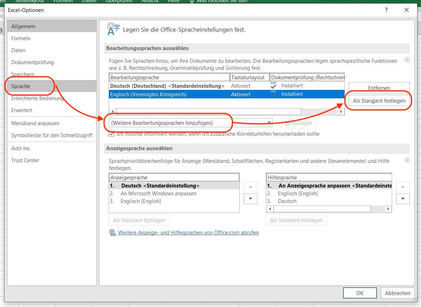
Task: Select Deutsch in the Hilfesprache list
Action: click(329, 201)
